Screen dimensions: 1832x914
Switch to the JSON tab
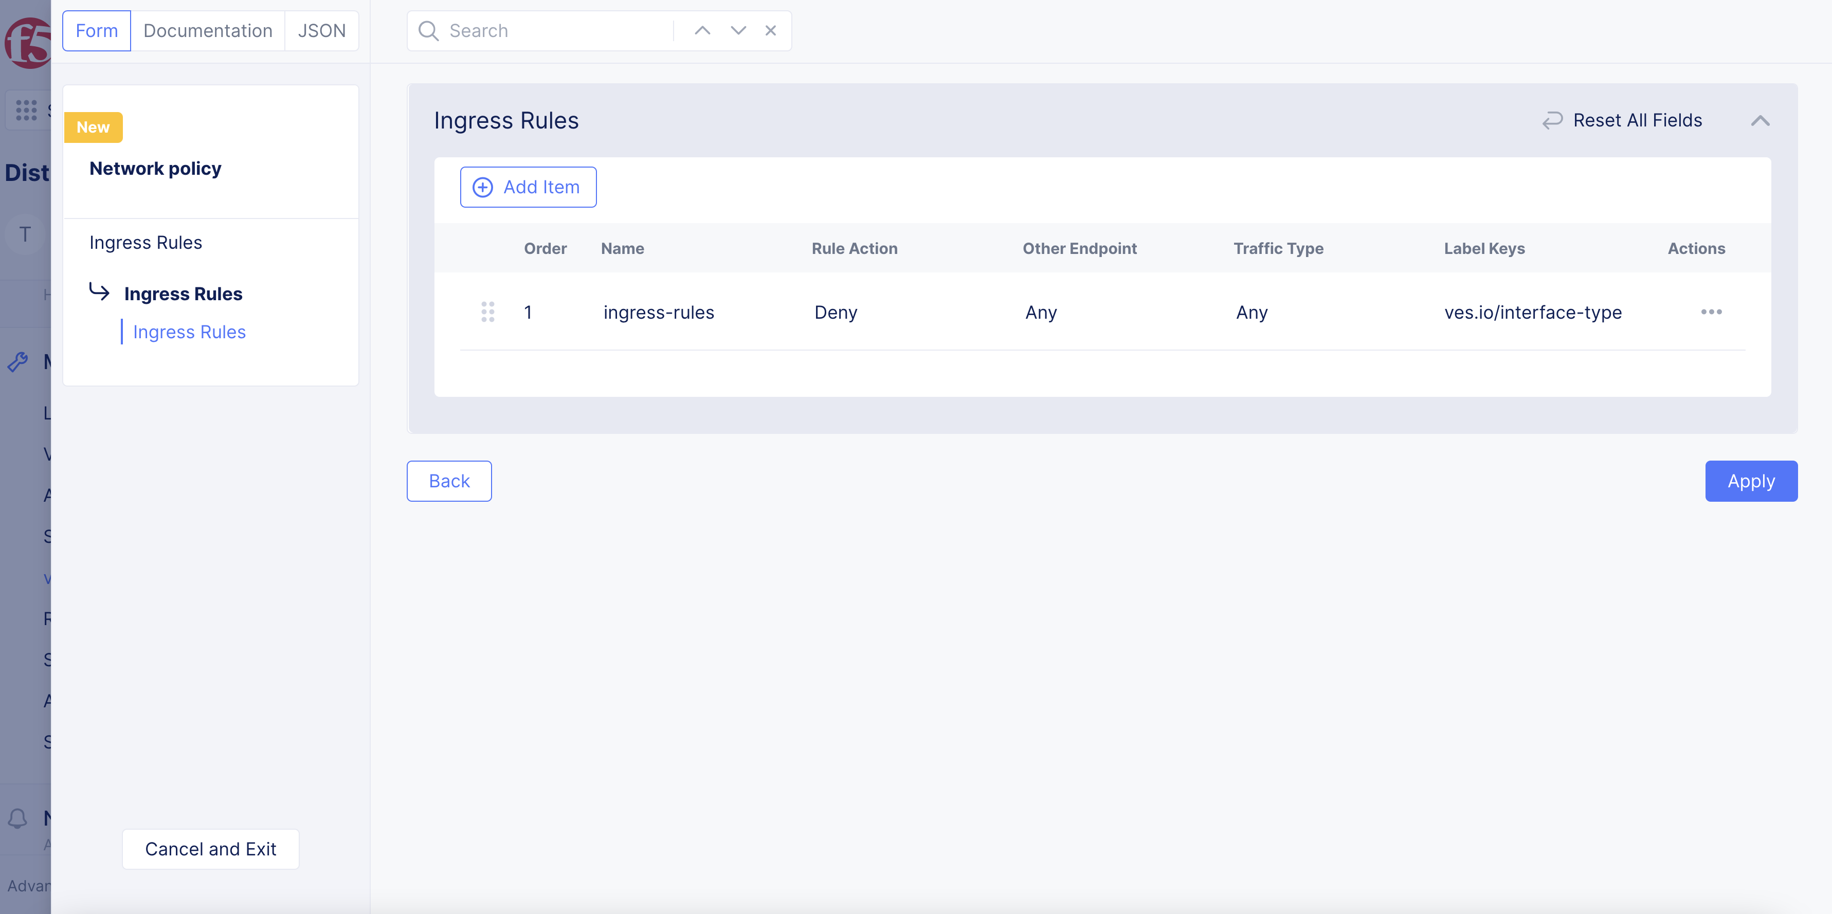[321, 30]
